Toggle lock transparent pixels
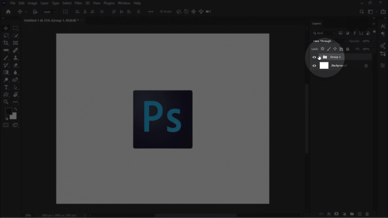The image size is (388, 218). coord(322,49)
